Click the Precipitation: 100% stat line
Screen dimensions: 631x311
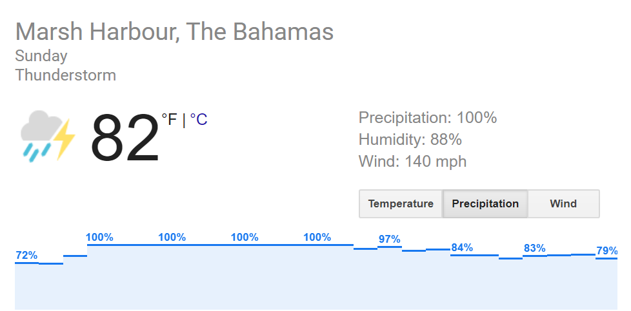(428, 118)
